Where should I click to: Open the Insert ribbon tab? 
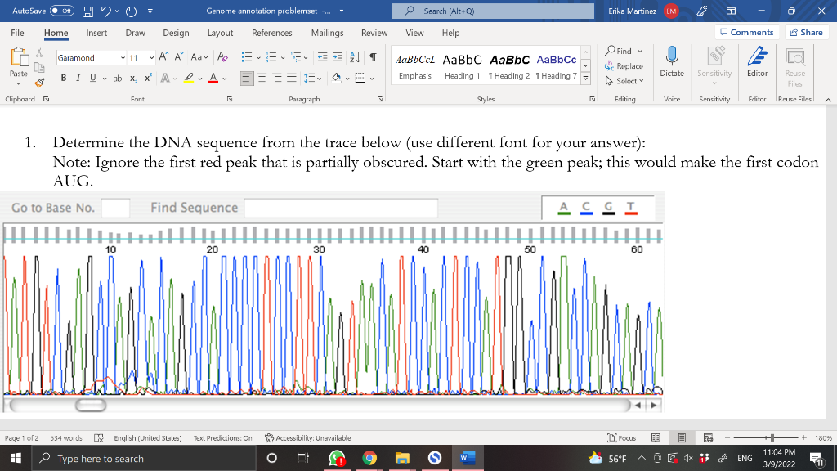(x=96, y=33)
